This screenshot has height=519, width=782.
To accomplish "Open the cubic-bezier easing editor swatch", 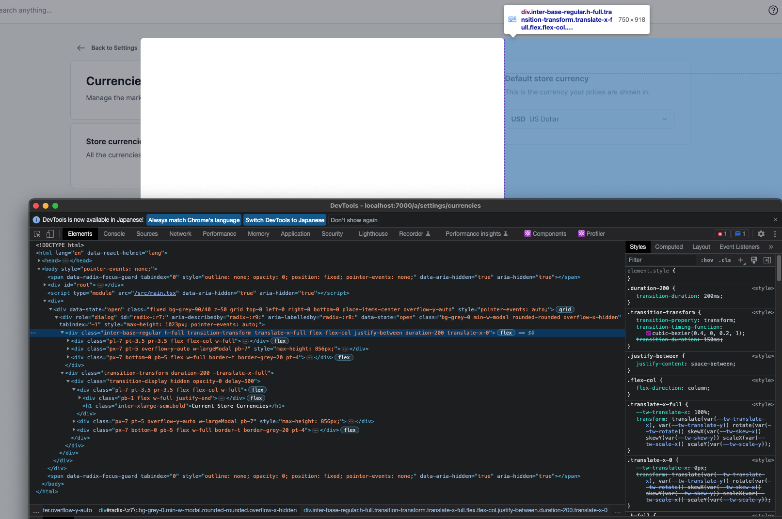I will (x=649, y=333).
